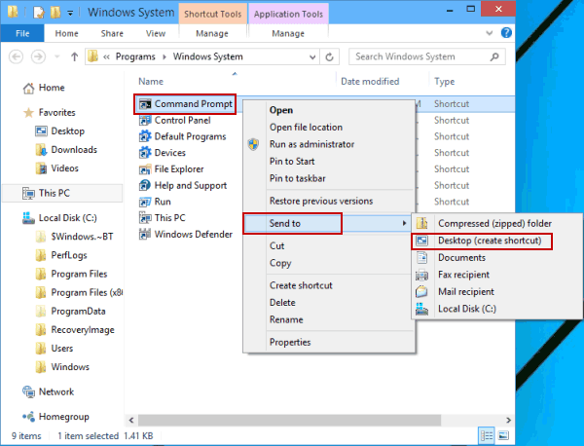Click the Forward navigation arrow
584x446 pixels.
pyautogui.click(x=38, y=56)
